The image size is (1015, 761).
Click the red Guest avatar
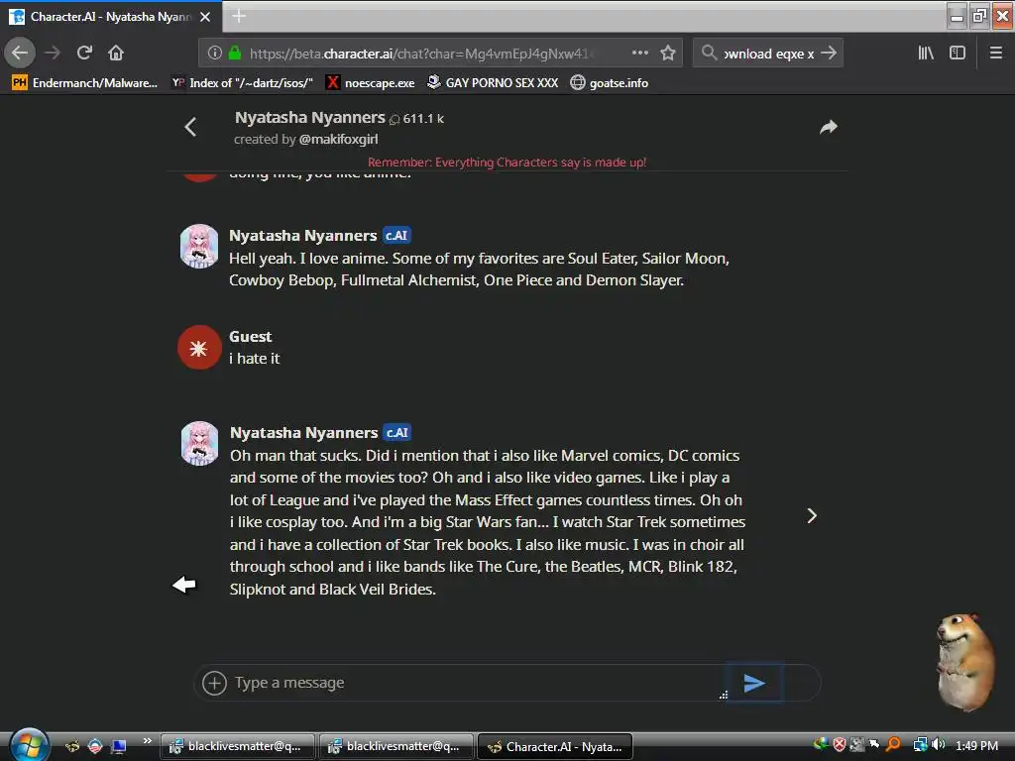coord(199,348)
